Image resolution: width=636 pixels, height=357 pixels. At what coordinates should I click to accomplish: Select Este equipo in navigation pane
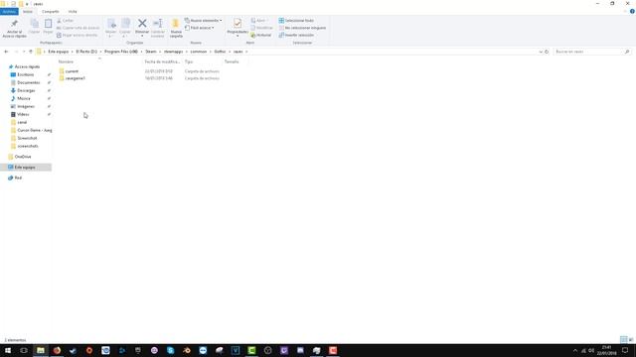pos(25,168)
